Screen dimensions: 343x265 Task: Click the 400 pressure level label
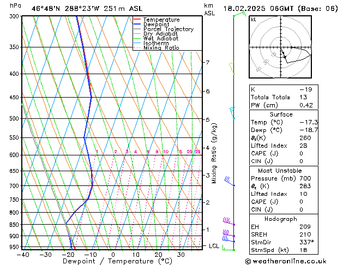tap(15, 74)
